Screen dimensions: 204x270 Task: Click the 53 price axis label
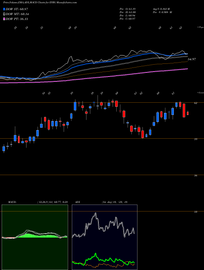195,212
